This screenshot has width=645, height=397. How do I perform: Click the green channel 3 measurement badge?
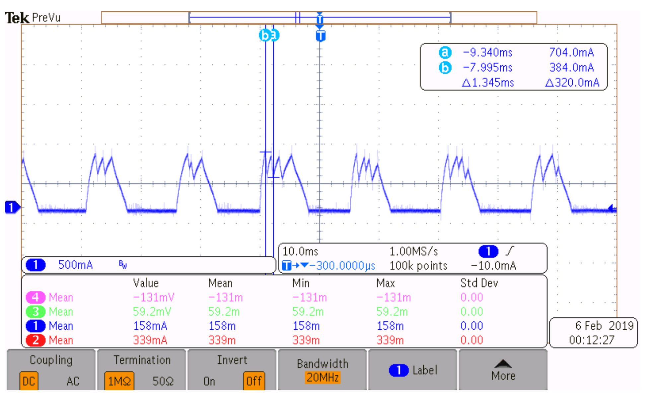[x=36, y=312]
